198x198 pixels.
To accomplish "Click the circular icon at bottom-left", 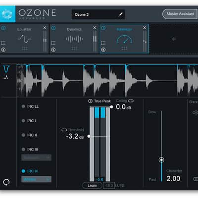I will coord(6,182).
